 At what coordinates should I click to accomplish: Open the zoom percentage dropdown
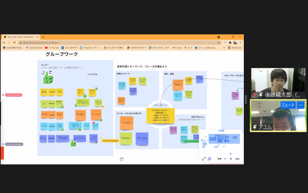click(237, 159)
